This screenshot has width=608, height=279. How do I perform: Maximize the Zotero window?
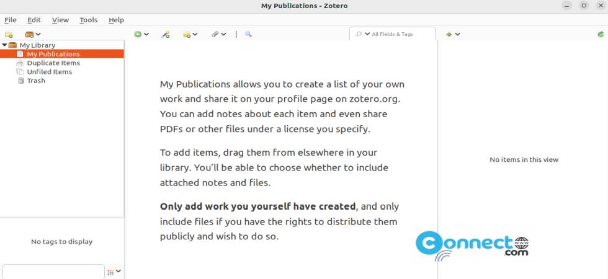point(584,6)
